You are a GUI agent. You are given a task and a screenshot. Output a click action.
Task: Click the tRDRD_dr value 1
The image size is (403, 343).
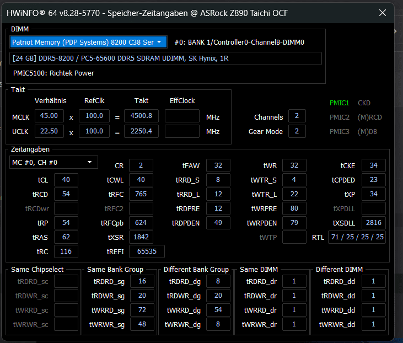(x=294, y=281)
